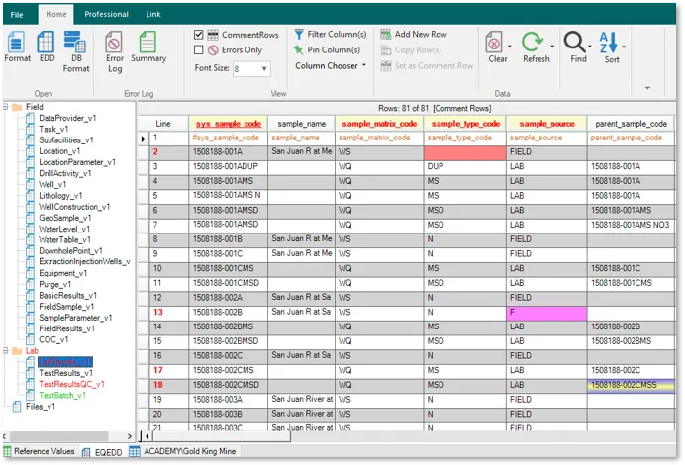Screen dimensions: 685x465
Task: Click the pink sample_source cell in row 13
Action: coord(546,313)
